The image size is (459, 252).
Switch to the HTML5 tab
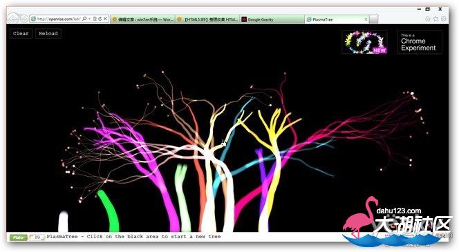pos(207,19)
